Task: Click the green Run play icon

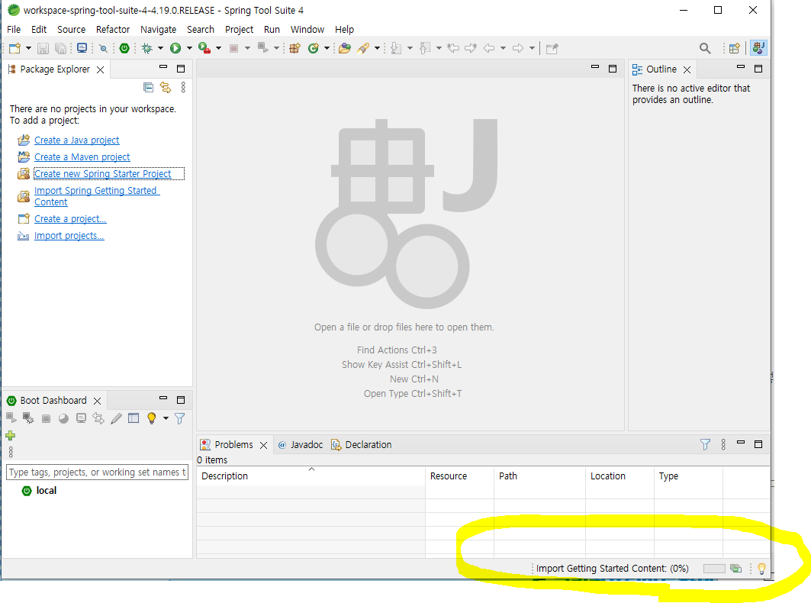Action: click(x=175, y=48)
